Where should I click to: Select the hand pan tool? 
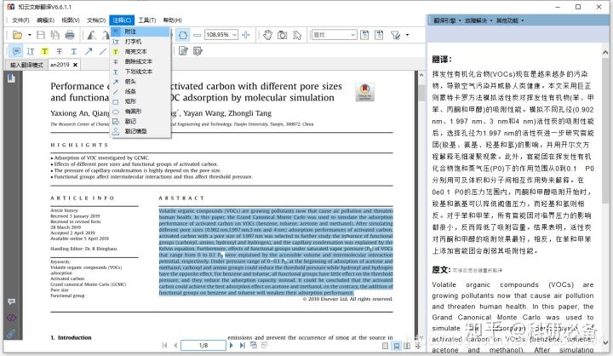[x=267, y=35]
